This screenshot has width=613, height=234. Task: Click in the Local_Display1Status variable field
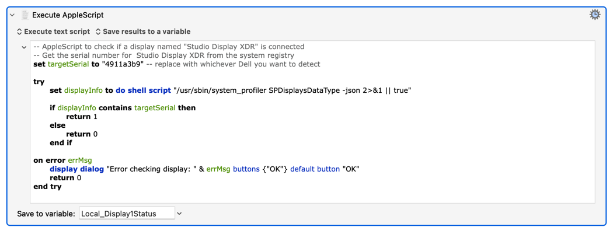click(127, 214)
